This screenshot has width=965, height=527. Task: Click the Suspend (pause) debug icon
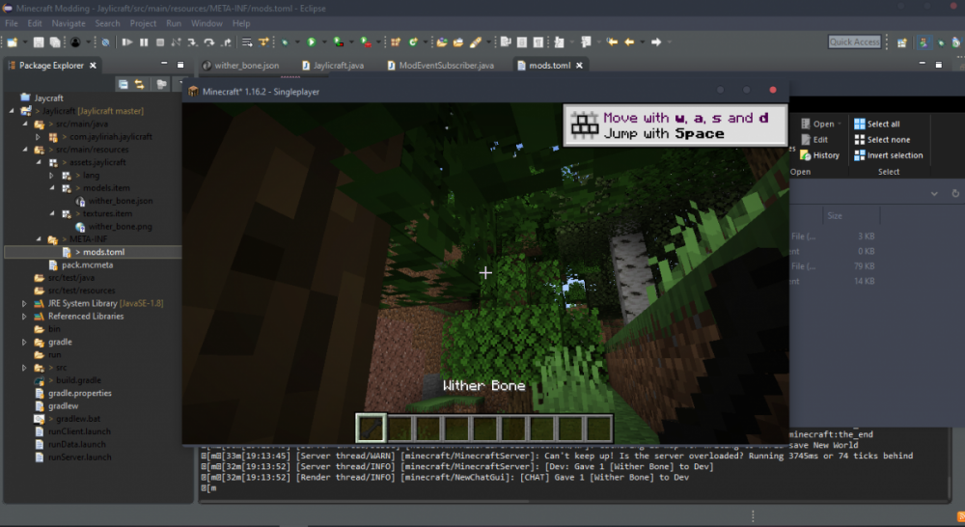coord(144,42)
